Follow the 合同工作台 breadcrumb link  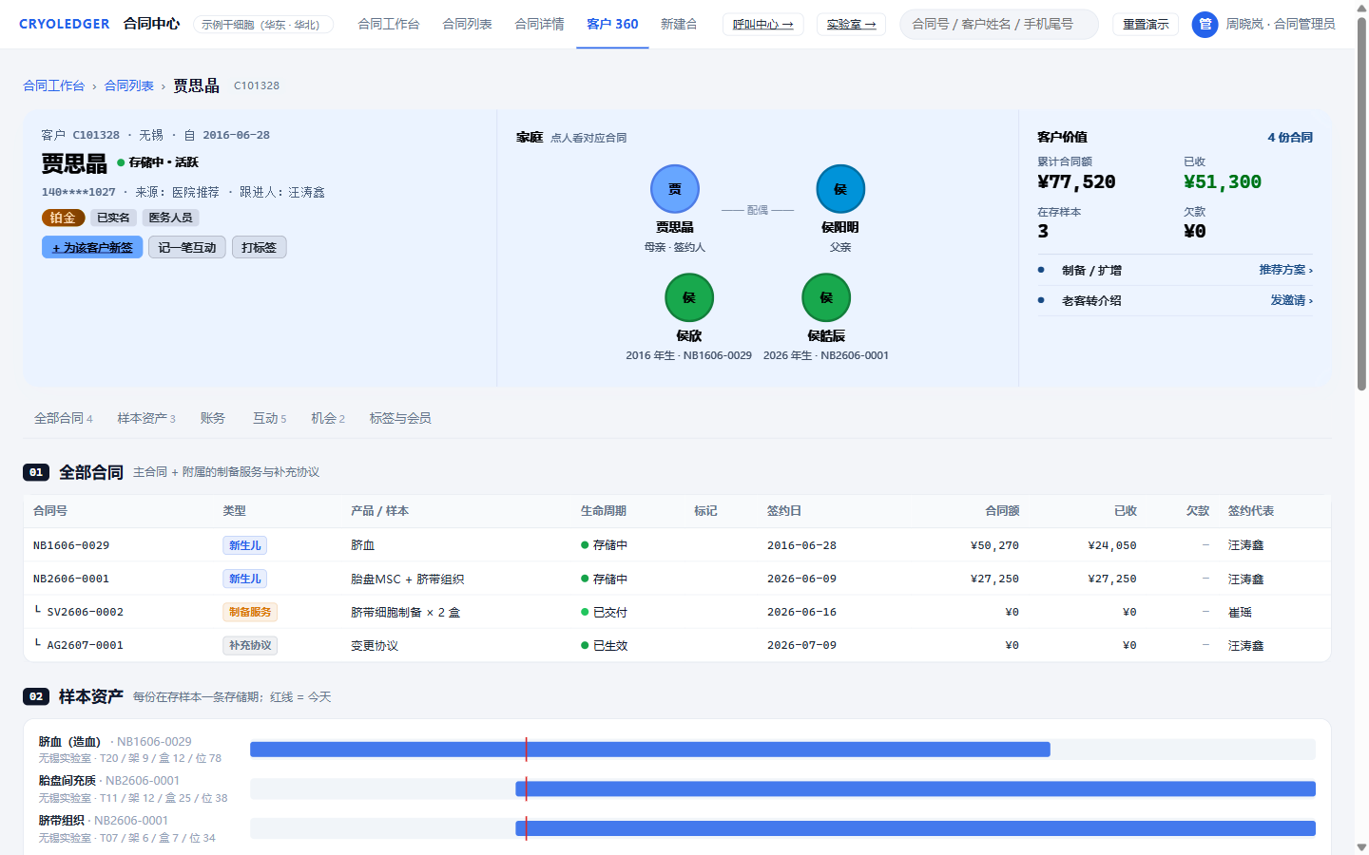pos(54,85)
